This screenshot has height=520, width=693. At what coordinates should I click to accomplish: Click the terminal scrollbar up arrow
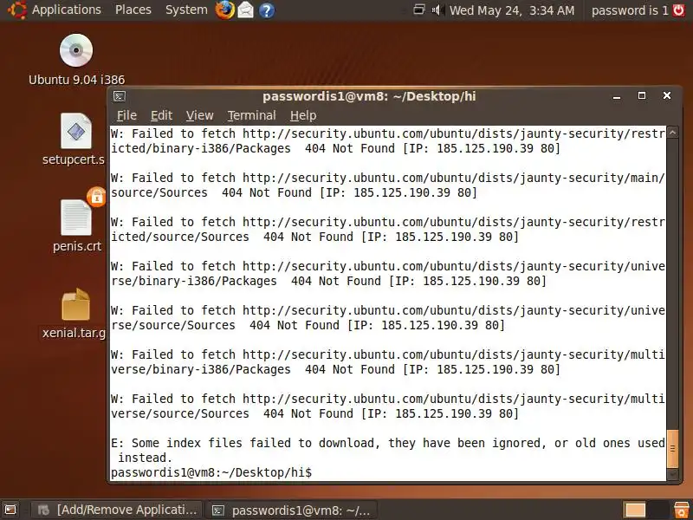click(x=672, y=133)
